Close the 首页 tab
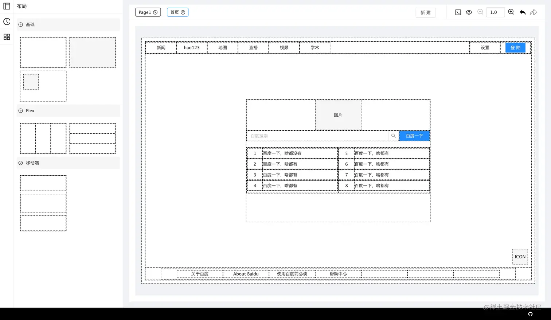The height and width of the screenshot is (320, 551). (183, 12)
